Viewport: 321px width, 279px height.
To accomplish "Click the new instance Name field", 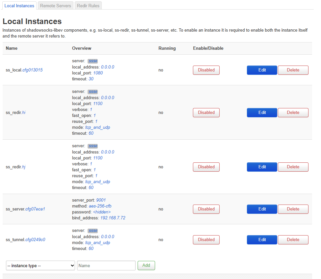I will click(106, 265).
